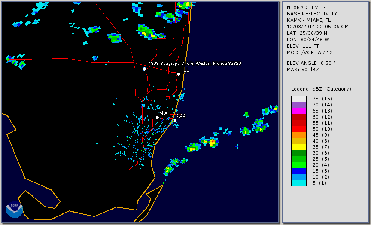Click the 12/03/2014 22:05:36 GMT timestamp
Viewport: 371px width, 225px height.
[x=319, y=27]
